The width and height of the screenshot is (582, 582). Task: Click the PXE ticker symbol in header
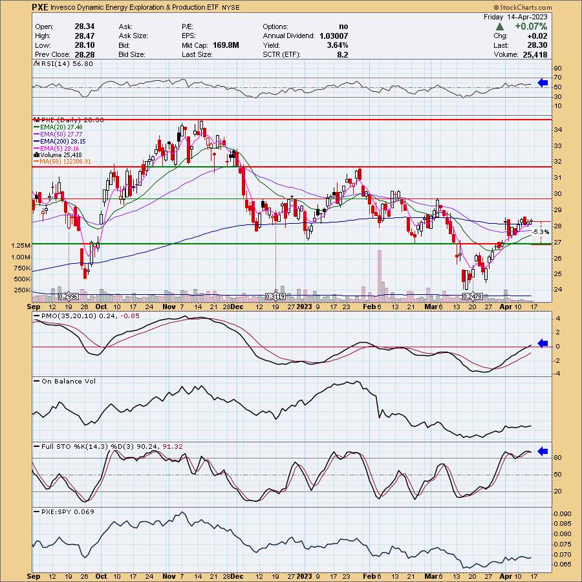39,7
